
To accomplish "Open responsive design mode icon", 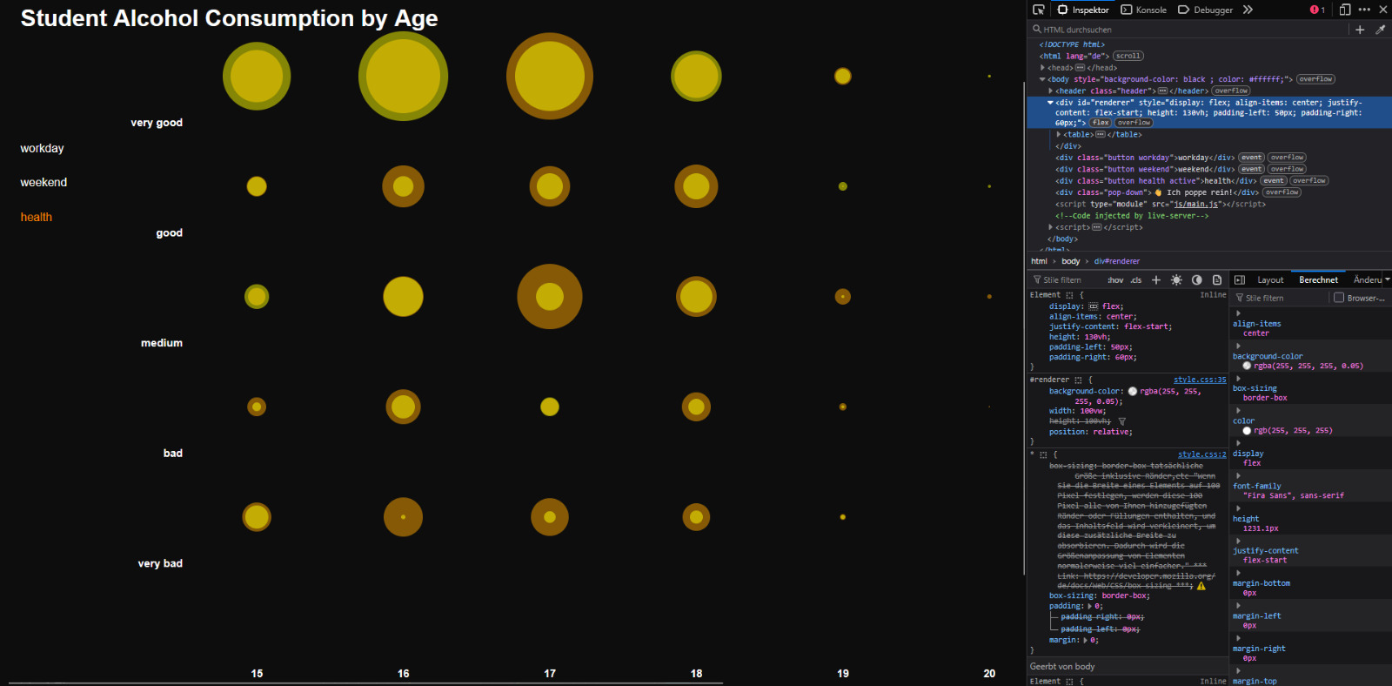I will click(x=1345, y=10).
